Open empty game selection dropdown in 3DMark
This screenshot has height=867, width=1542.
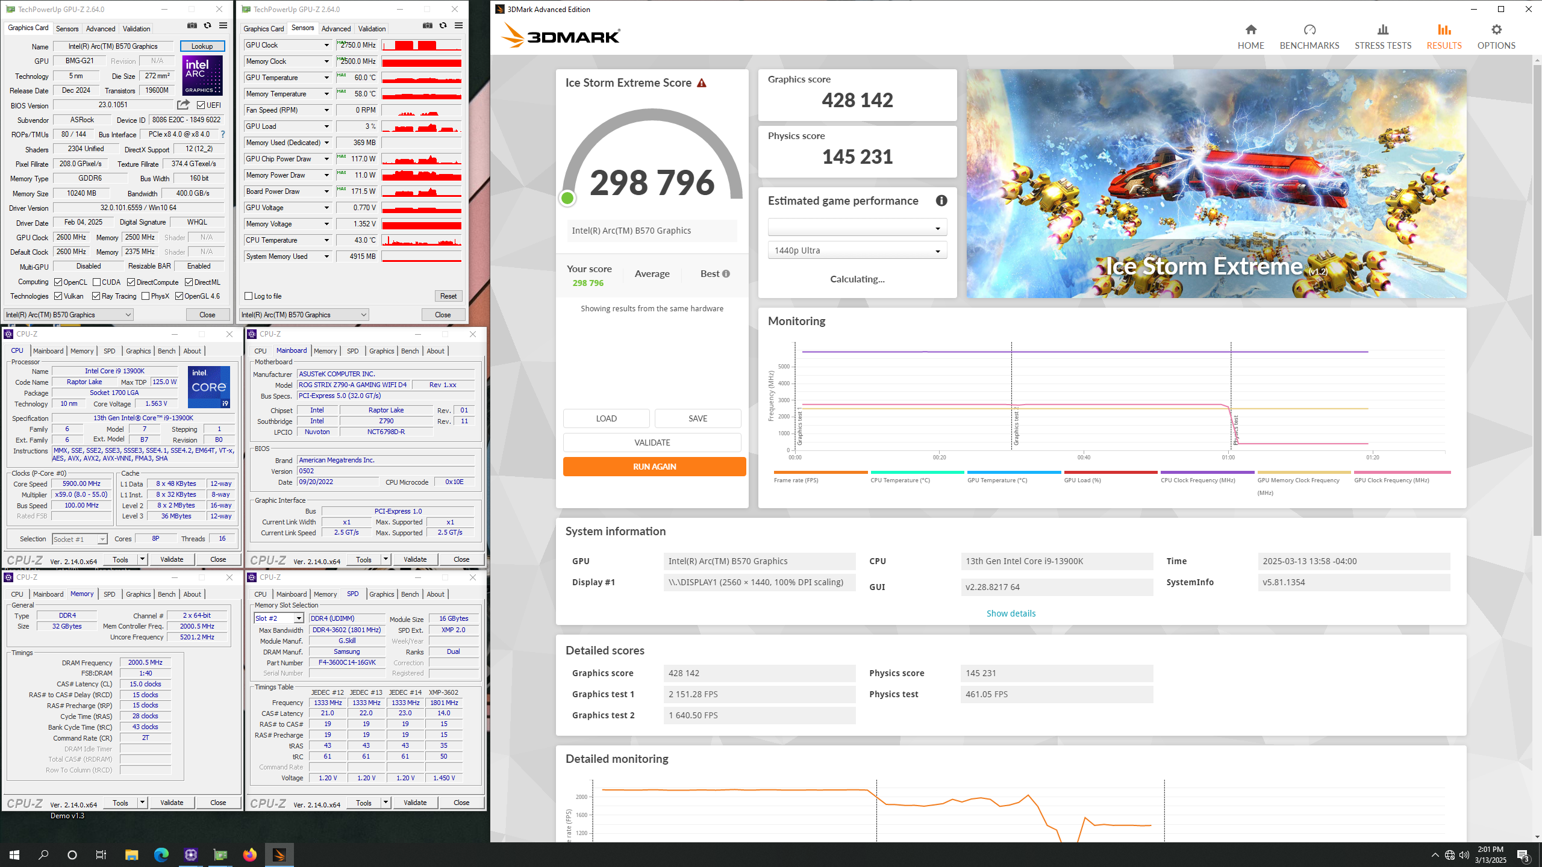point(857,228)
